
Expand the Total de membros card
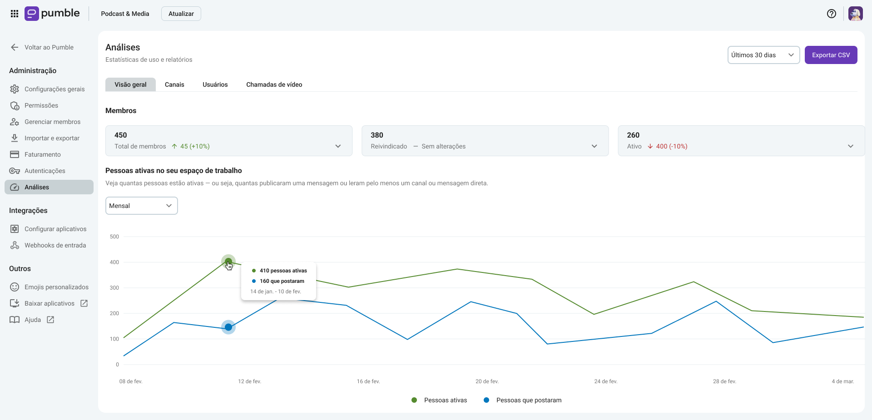point(229,141)
